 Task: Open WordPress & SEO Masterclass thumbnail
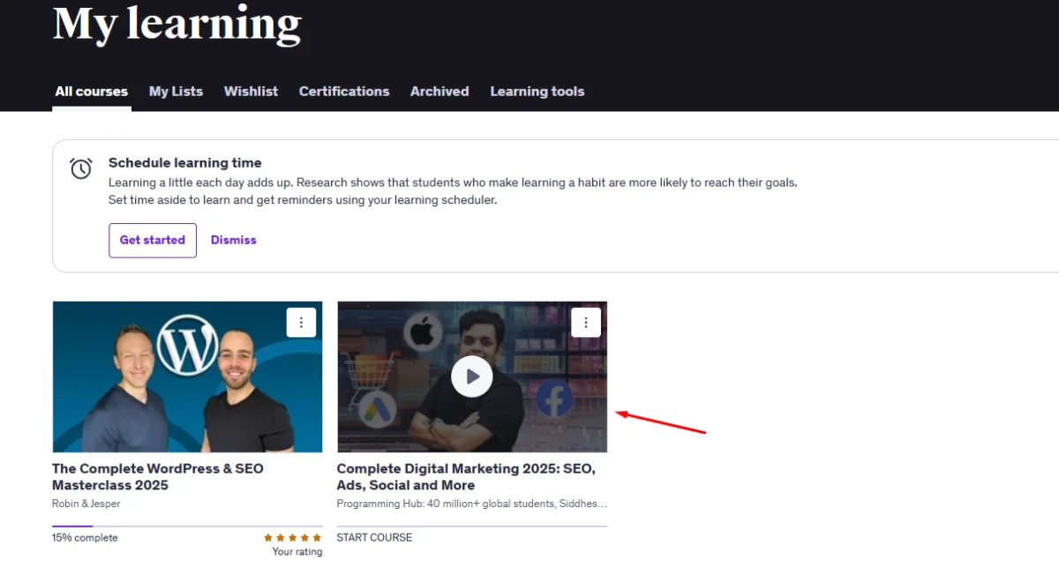point(187,377)
